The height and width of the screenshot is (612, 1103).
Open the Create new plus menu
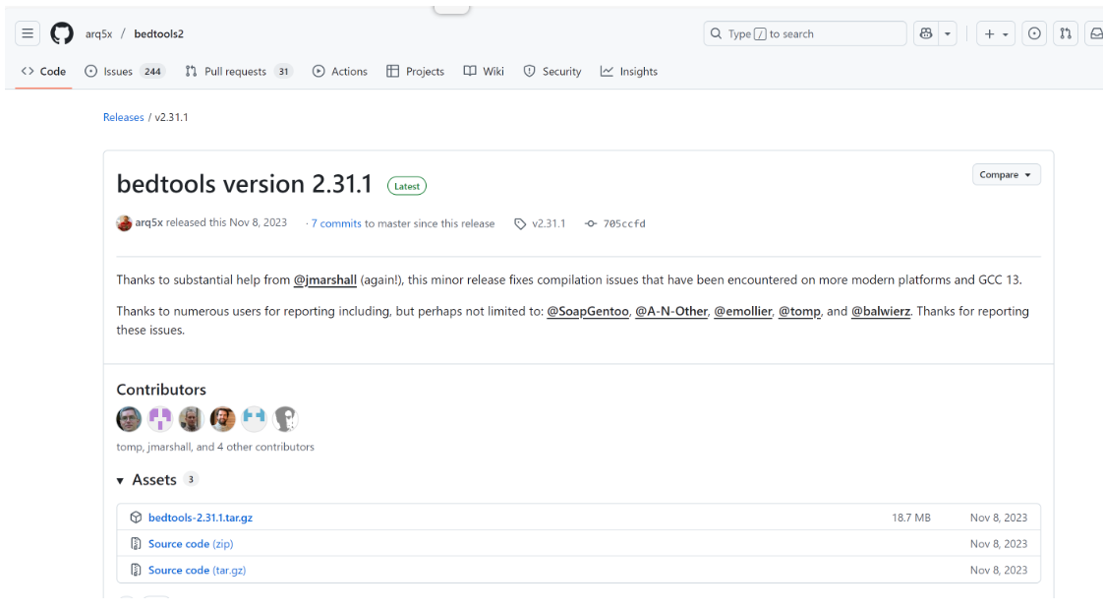(996, 33)
